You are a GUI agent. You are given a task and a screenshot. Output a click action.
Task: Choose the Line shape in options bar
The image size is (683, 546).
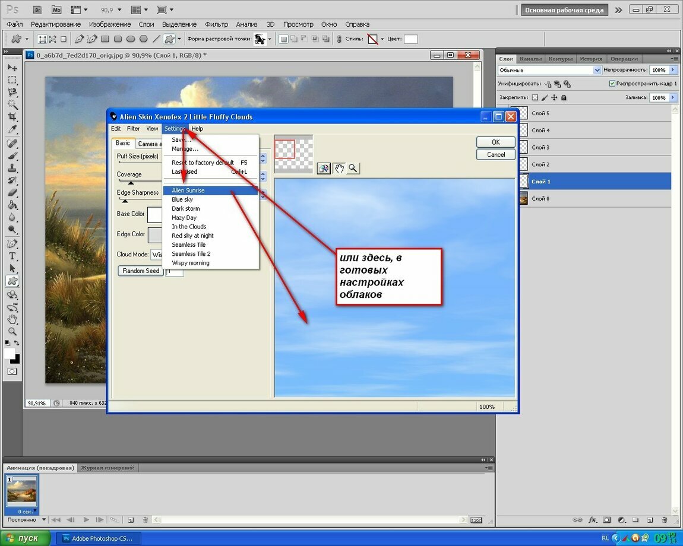click(156, 39)
